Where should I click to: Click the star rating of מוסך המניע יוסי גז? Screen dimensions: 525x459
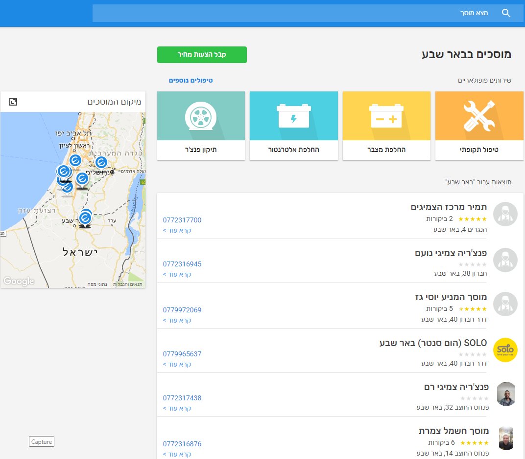473,309
